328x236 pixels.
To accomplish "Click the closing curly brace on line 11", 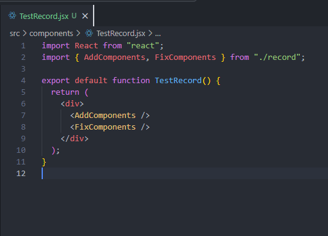I will point(44,162).
